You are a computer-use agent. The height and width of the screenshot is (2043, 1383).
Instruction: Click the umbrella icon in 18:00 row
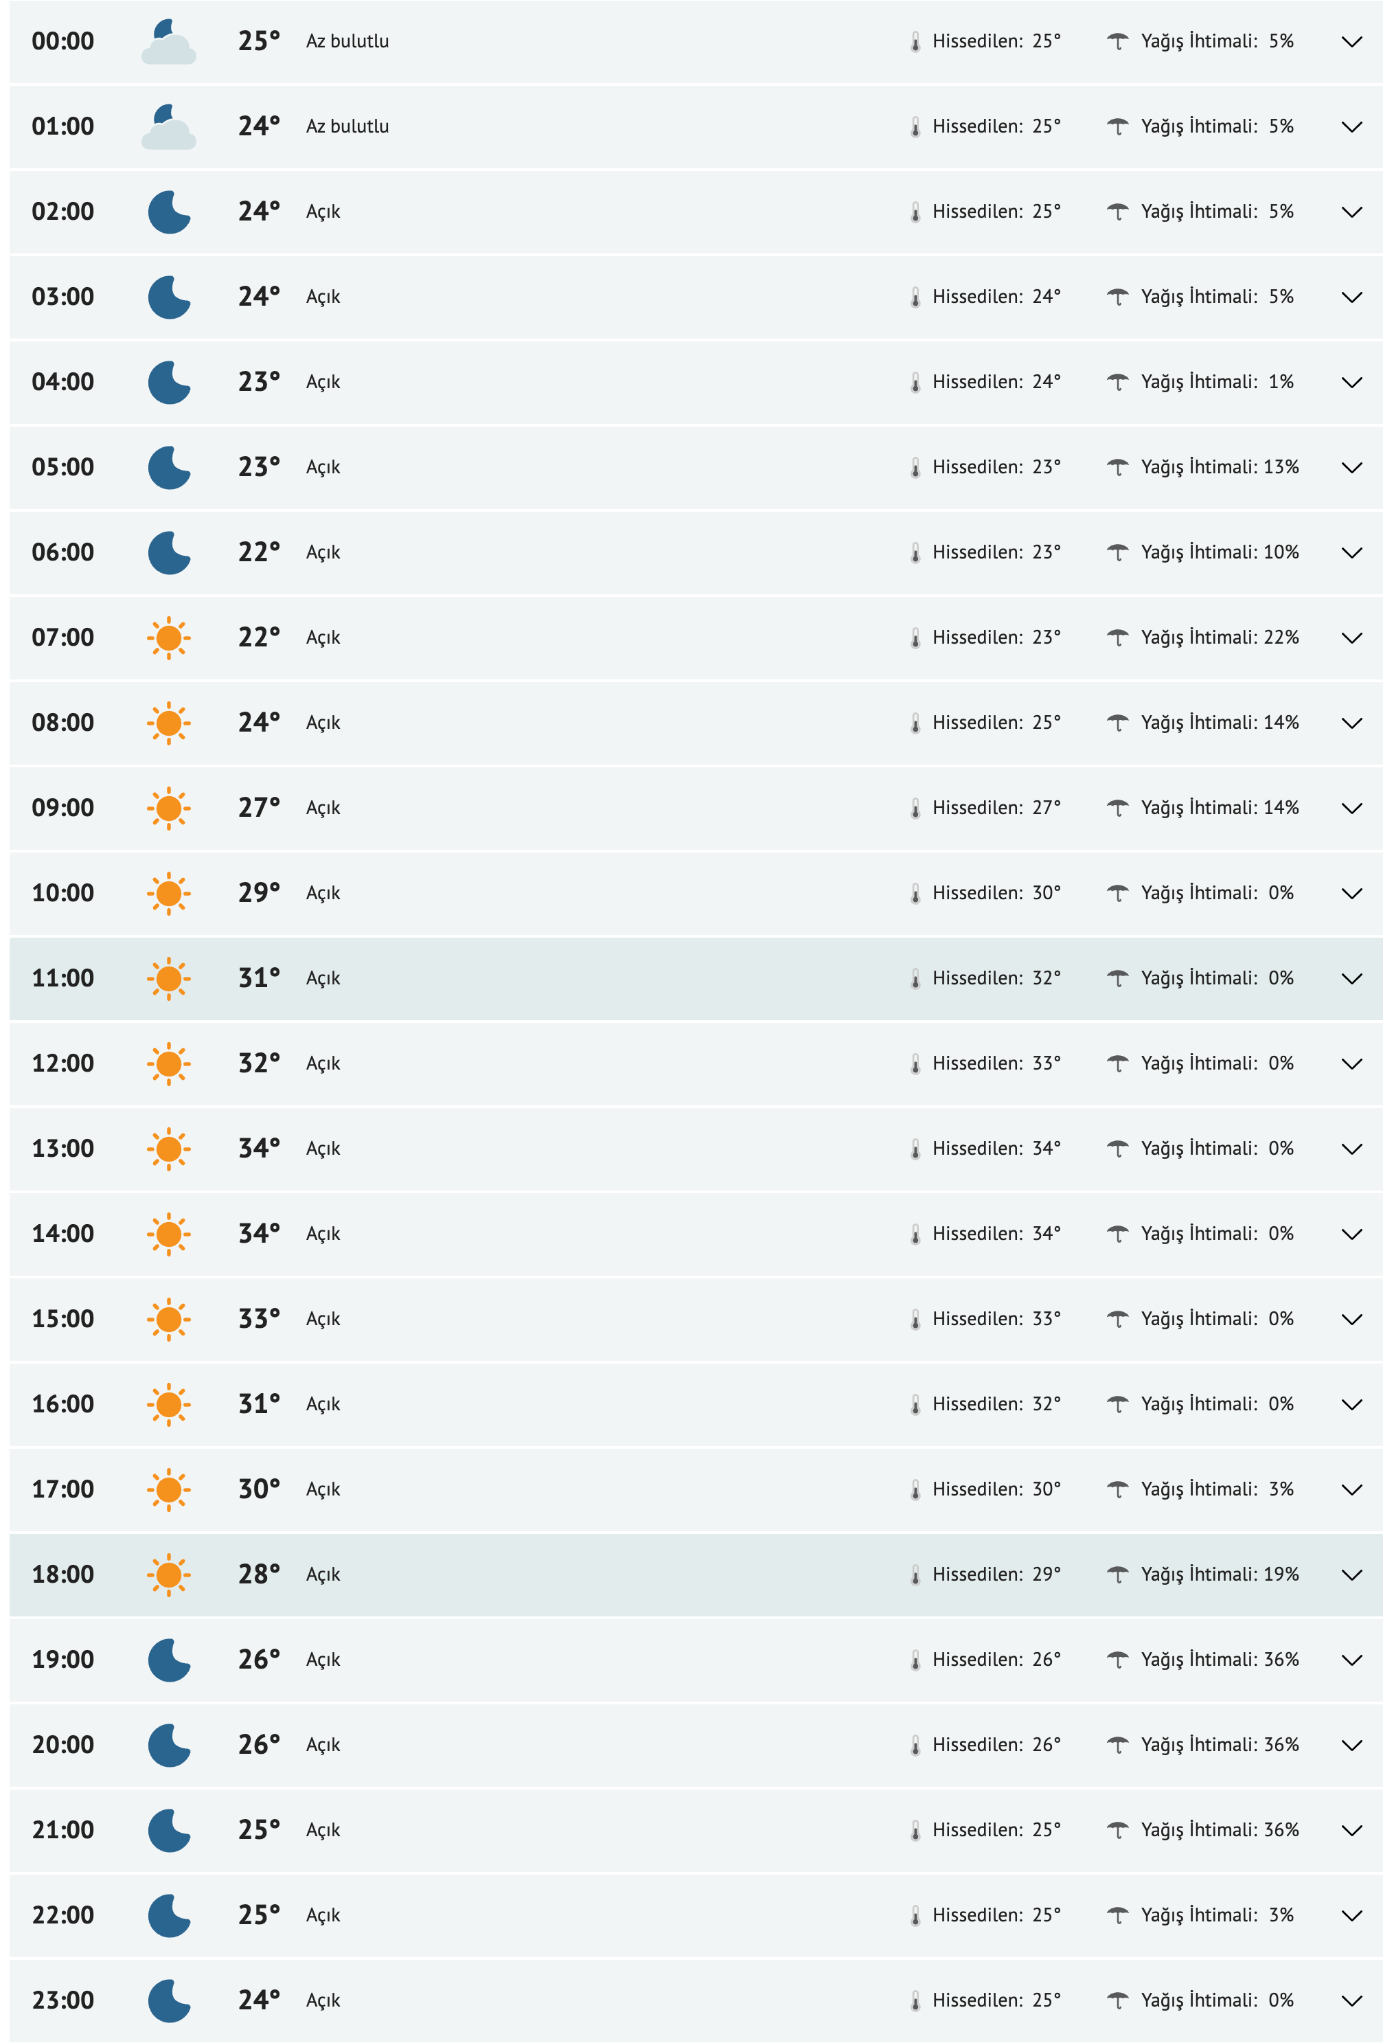[1117, 1574]
